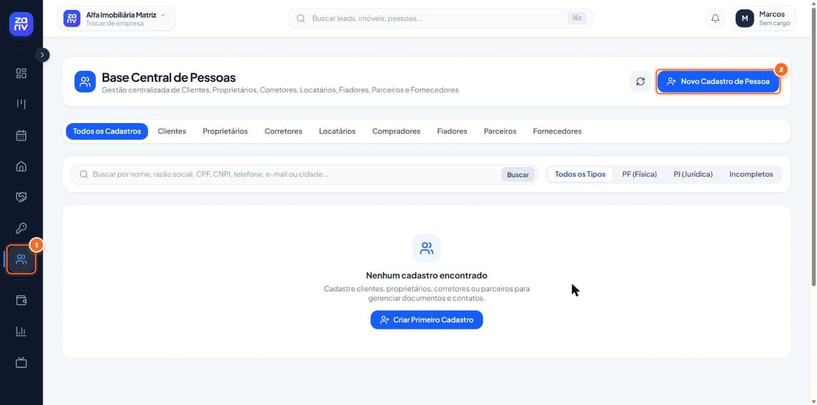This screenshot has width=817, height=405.
Task: Select Todos os Cadastros tab
Action: click(107, 131)
